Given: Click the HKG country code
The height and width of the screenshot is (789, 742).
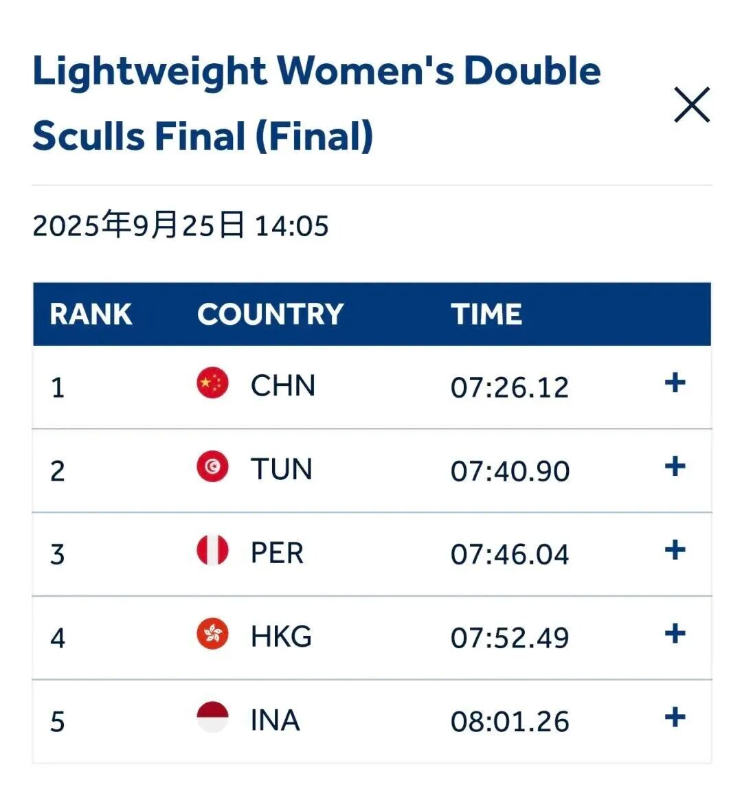Looking at the screenshot, I should (x=282, y=637).
